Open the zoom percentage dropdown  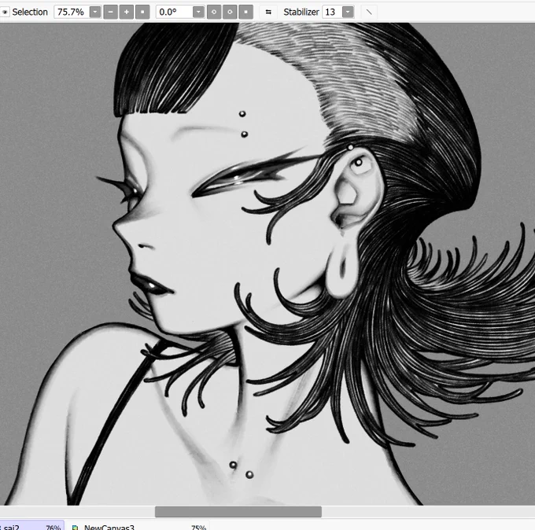95,12
